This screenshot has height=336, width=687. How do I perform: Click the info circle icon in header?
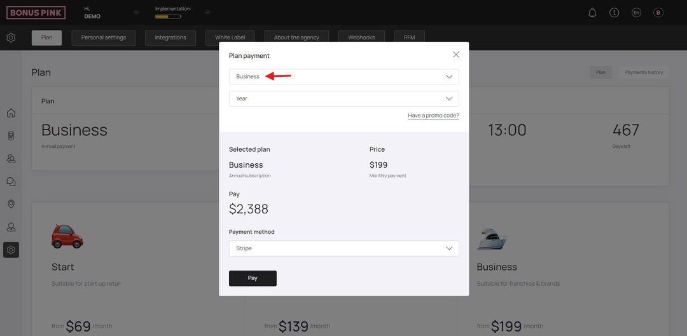[x=614, y=13]
